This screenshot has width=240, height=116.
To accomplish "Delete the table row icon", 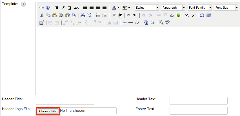I will 79,23.
